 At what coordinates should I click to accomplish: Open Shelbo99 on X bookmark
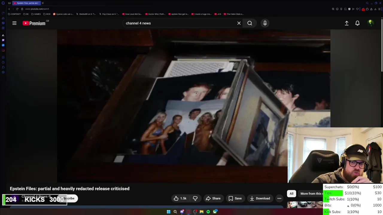(x=86, y=14)
